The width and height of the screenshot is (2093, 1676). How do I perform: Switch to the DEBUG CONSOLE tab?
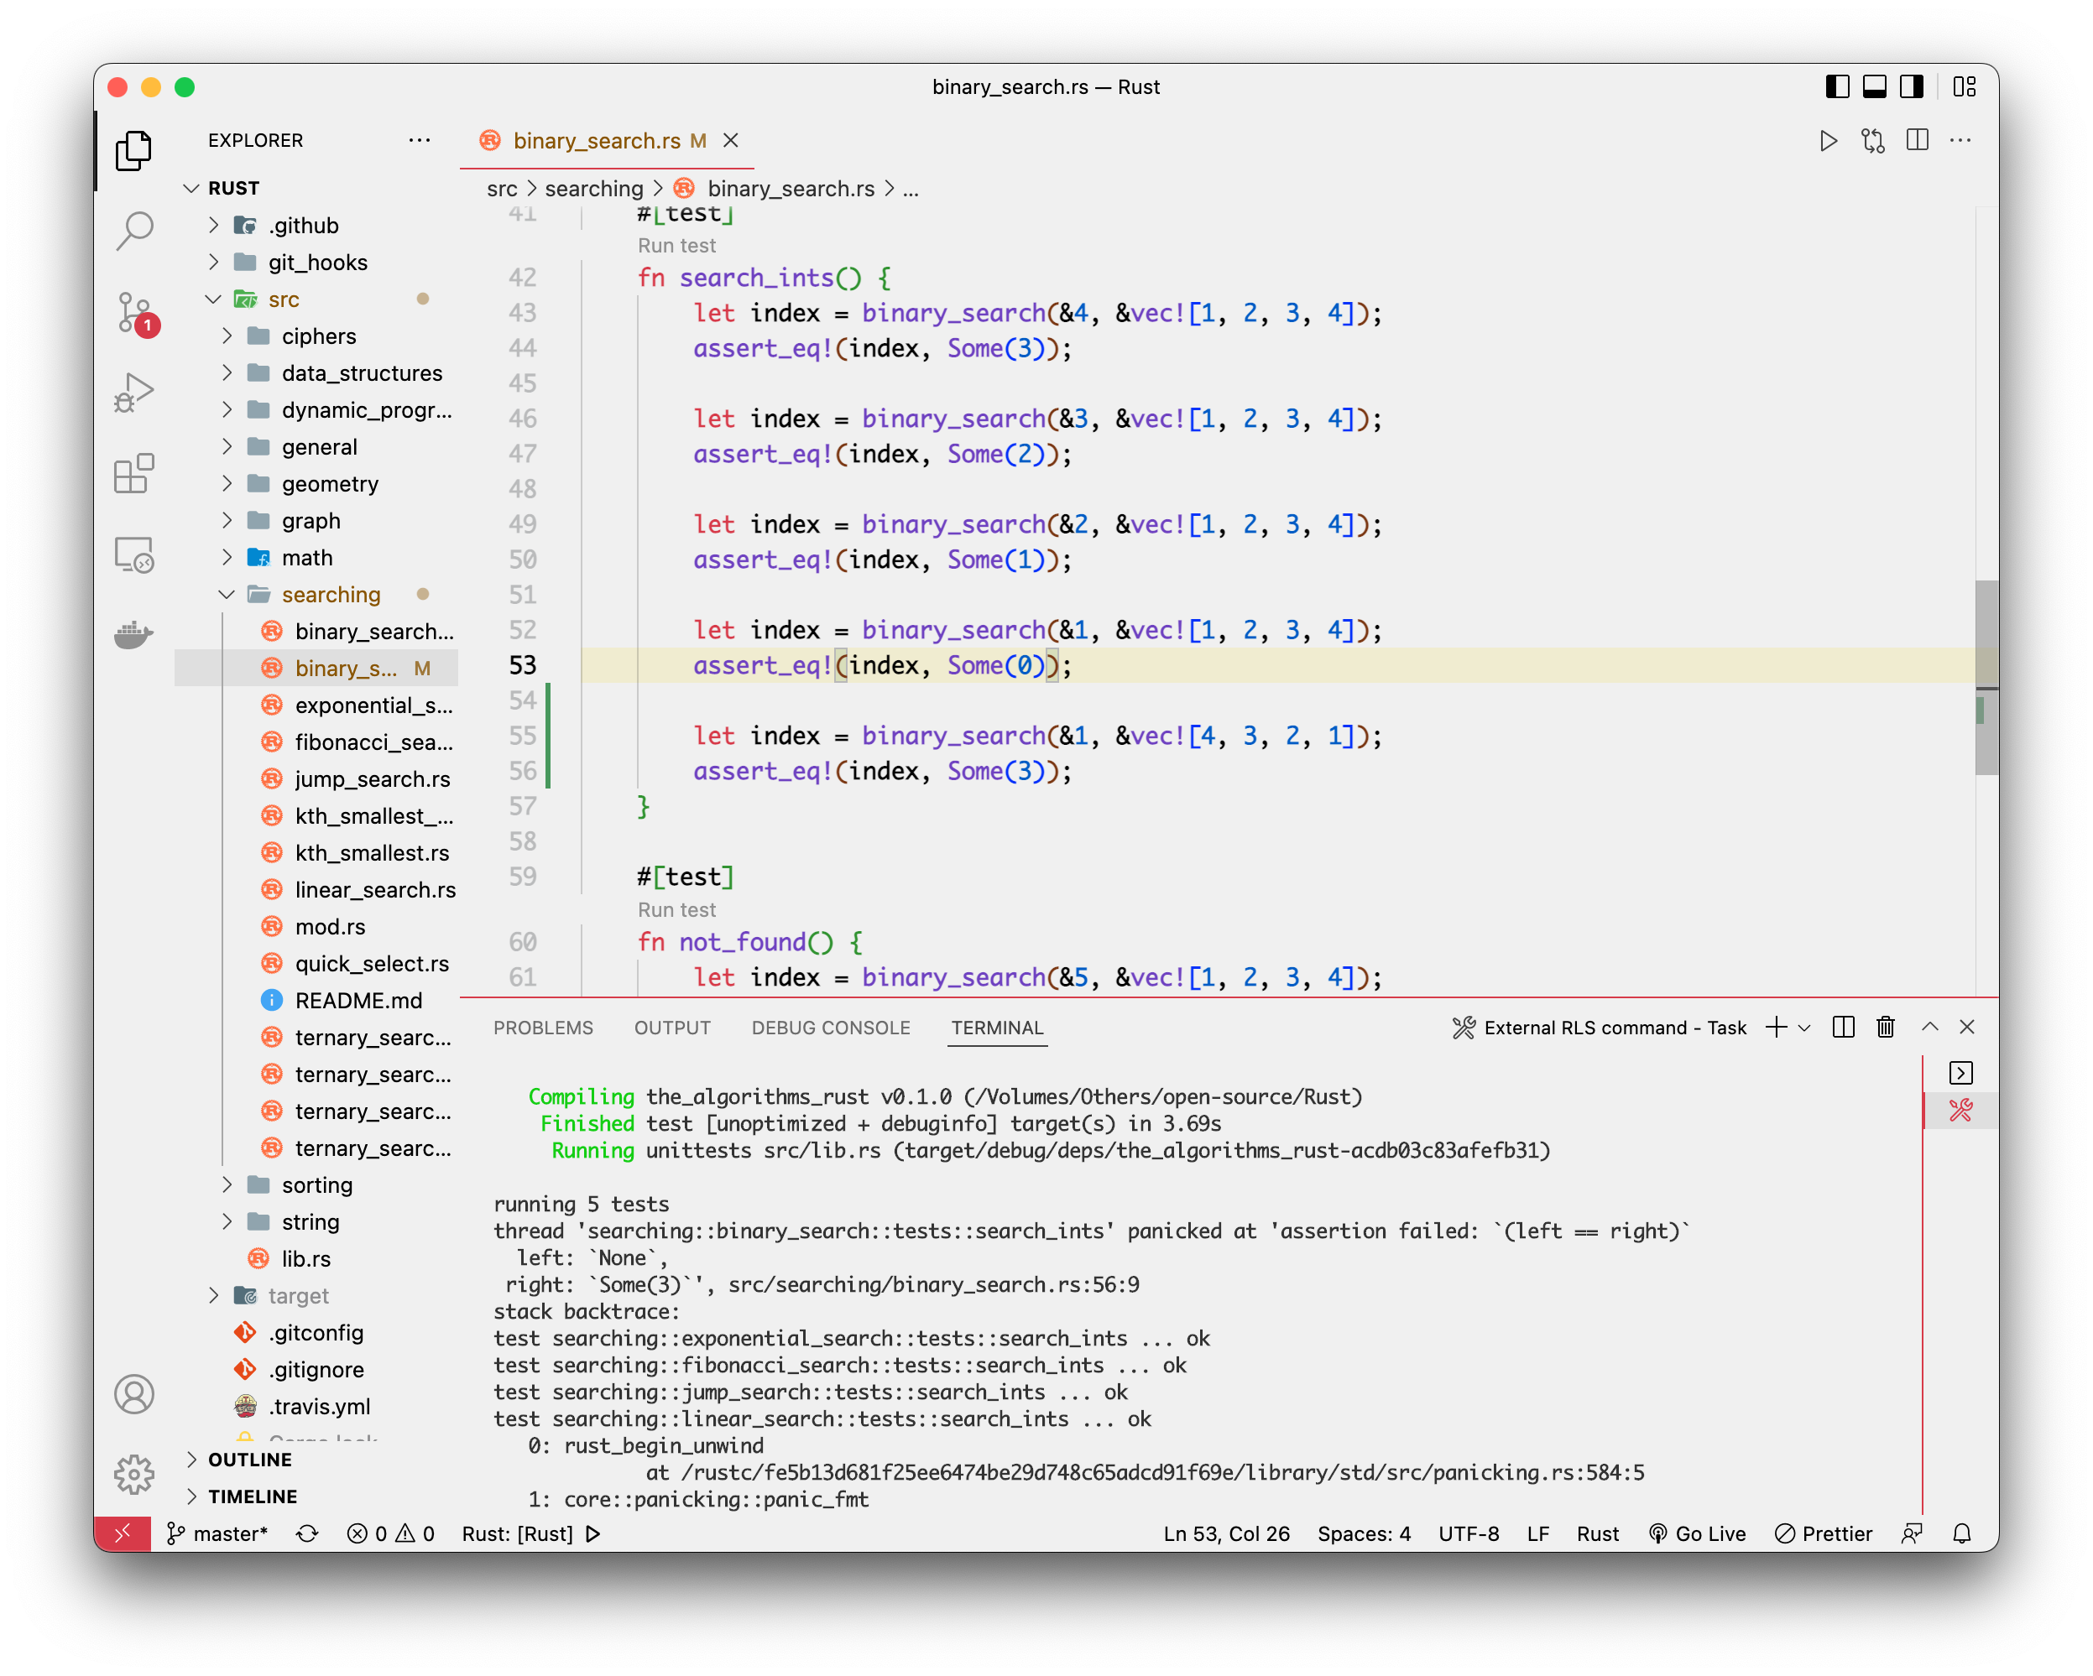[x=830, y=1028]
